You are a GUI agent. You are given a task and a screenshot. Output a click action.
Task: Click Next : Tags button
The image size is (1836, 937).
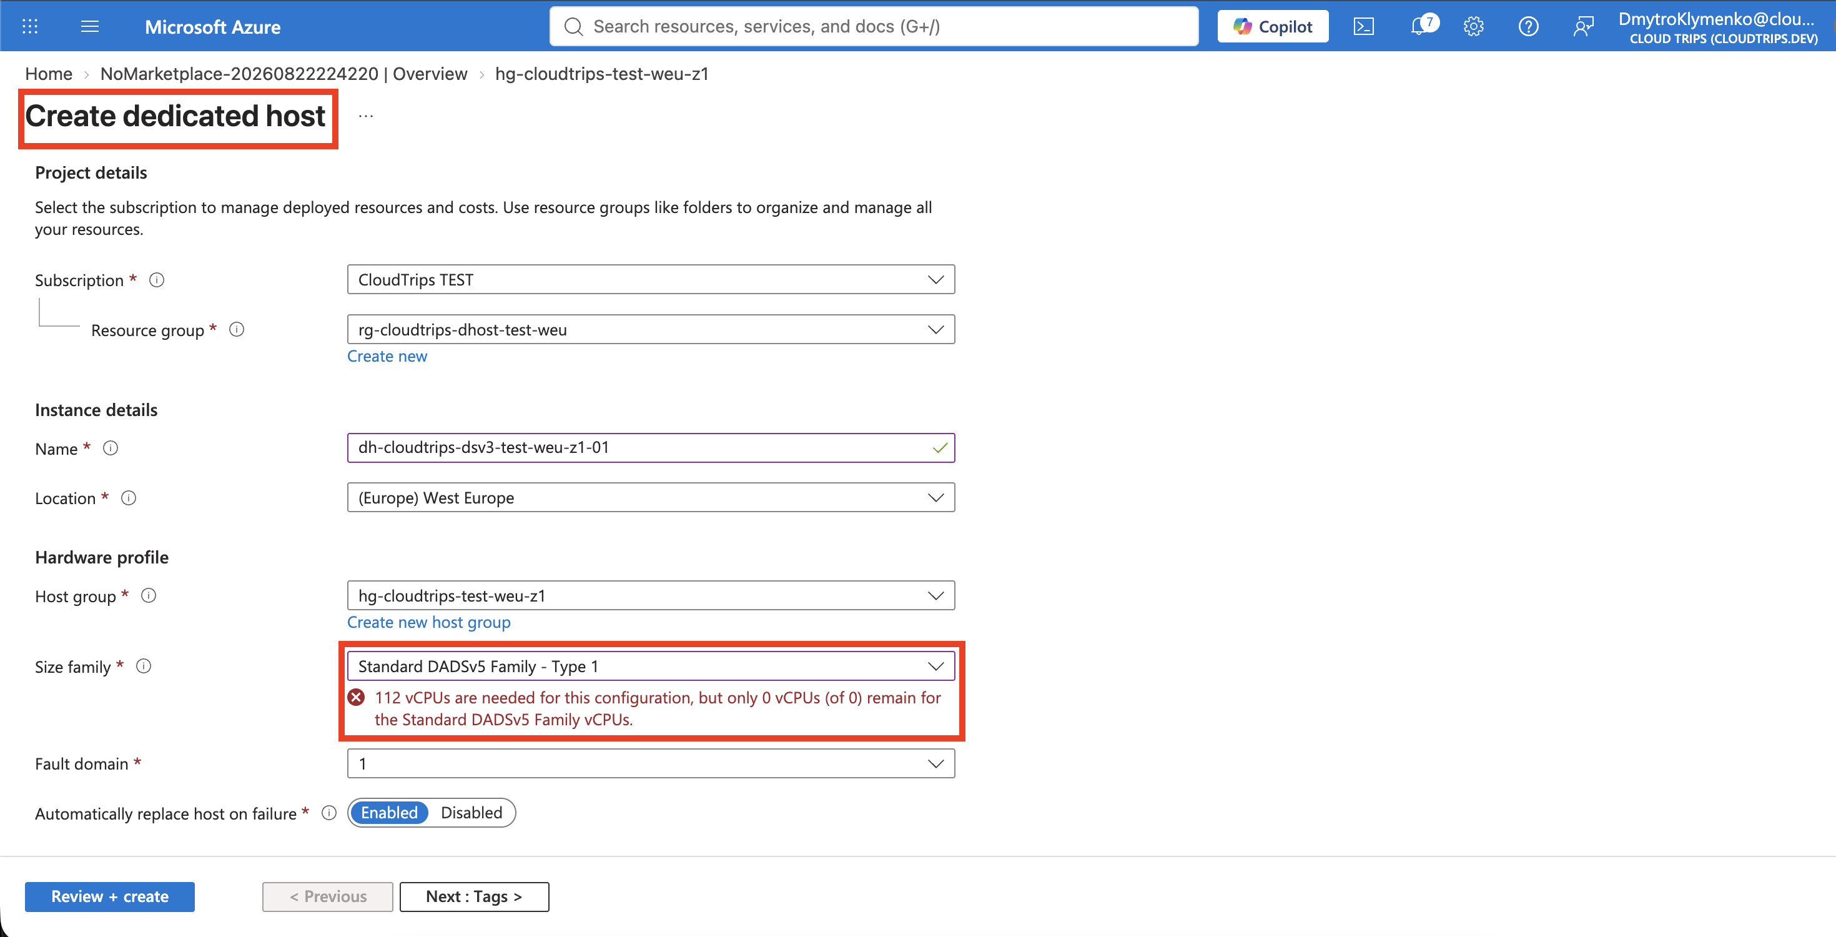point(474,897)
